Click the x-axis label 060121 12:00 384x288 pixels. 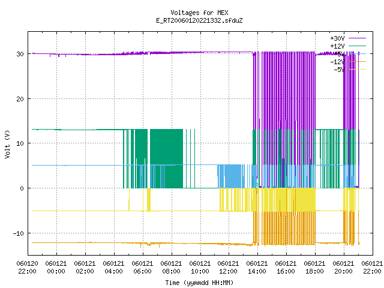tap(229, 268)
